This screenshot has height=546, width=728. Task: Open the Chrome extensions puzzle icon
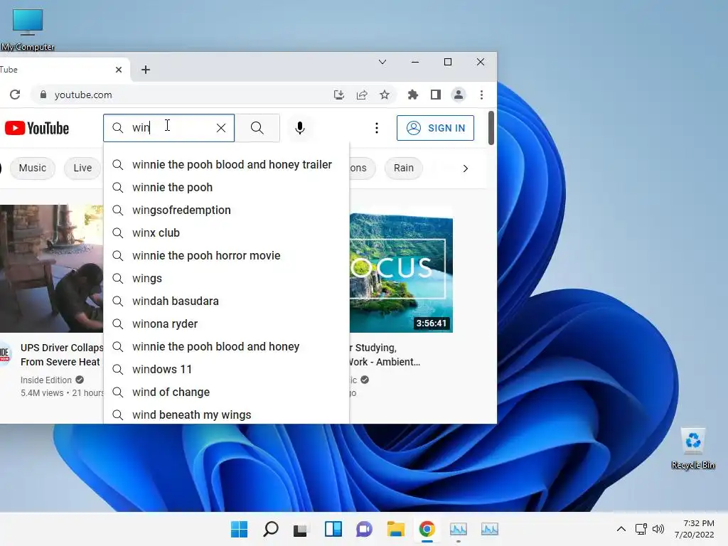pyautogui.click(x=413, y=95)
